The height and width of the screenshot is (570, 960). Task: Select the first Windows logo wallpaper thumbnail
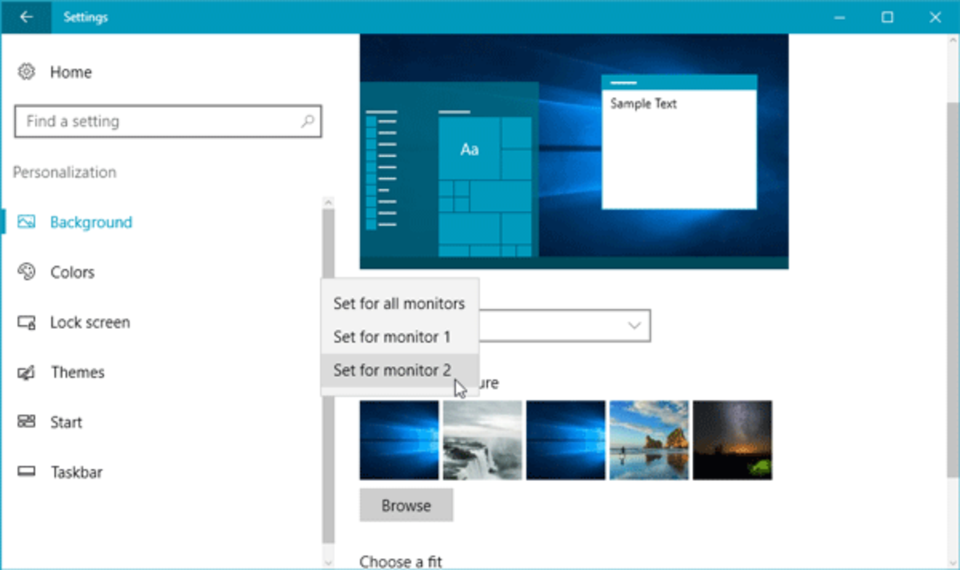(399, 440)
